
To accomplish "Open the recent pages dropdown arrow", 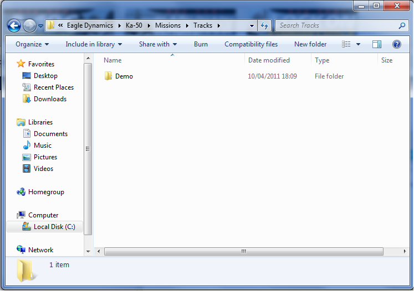I will 40,26.
